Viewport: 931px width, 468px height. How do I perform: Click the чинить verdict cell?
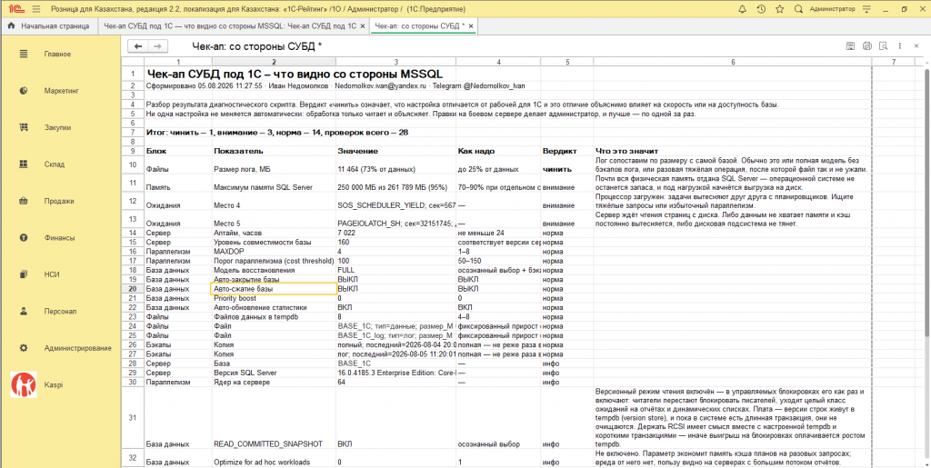pyautogui.click(x=567, y=164)
